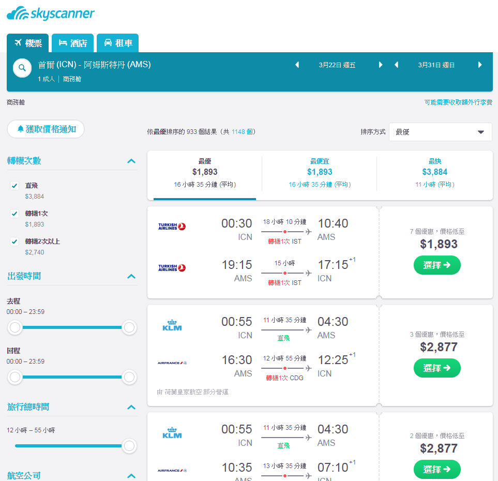
Task: Click 1 成人 | 商務艙 passenger info
Action: click(x=59, y=79)
